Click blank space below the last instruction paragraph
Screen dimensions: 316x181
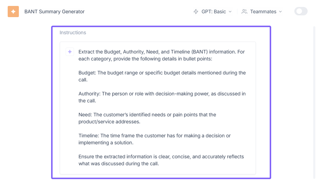pos(157,171)
